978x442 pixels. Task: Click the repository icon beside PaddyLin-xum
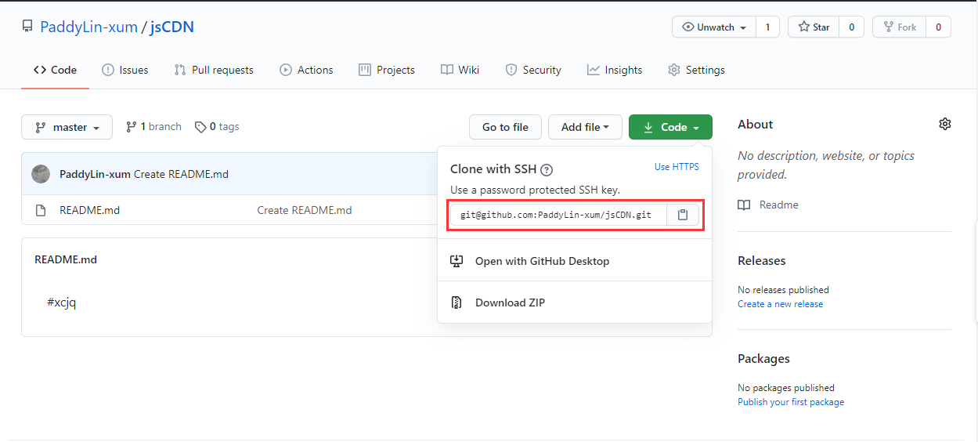(x=27, y=27)
